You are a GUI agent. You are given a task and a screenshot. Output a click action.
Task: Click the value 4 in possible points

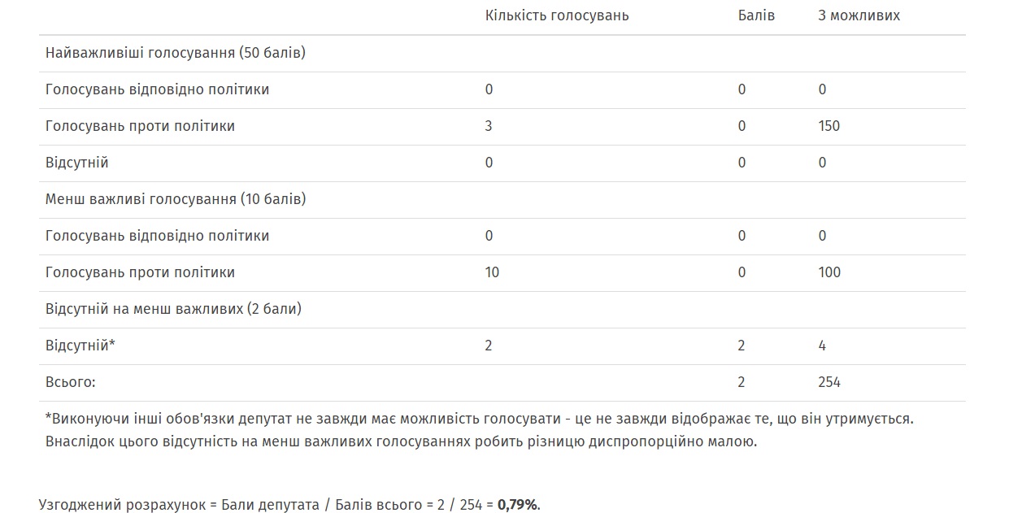click(x=822, y=346)
